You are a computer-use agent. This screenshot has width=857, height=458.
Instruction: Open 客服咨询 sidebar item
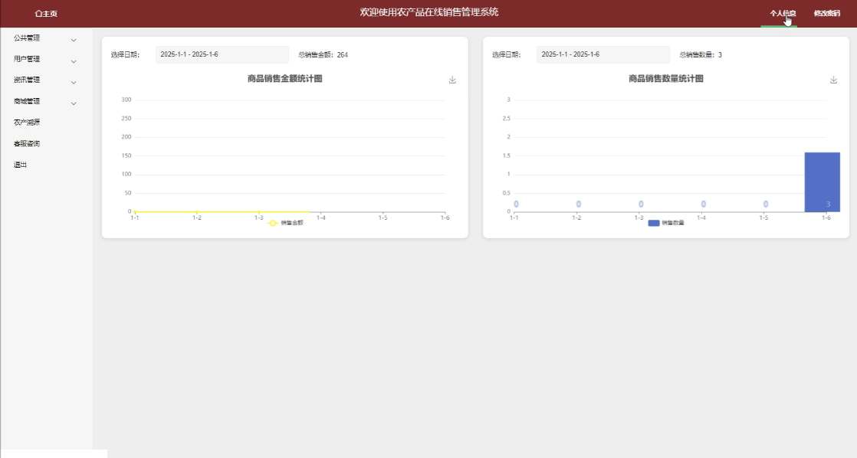coord(27,144)
